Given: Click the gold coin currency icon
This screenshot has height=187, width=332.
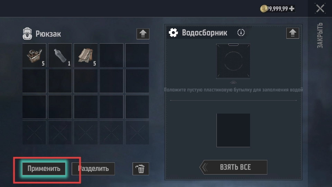Looking at the screenshot, I should click(x=264, y=9).
